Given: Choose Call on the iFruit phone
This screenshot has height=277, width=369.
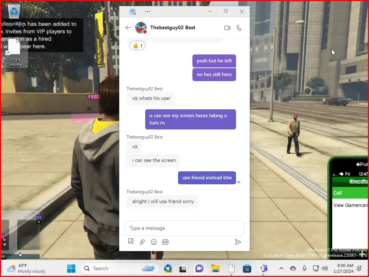Looking at the screenshot, I should (350, 193).
